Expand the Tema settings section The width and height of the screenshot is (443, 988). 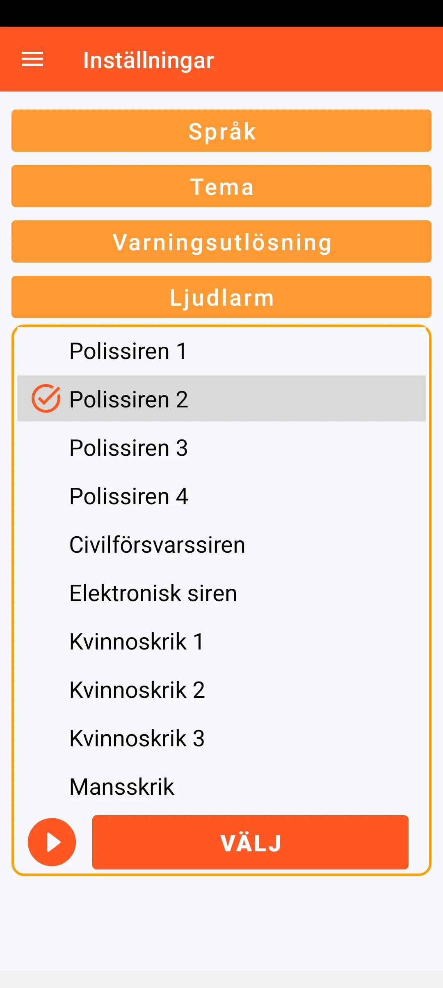point(221,186)
